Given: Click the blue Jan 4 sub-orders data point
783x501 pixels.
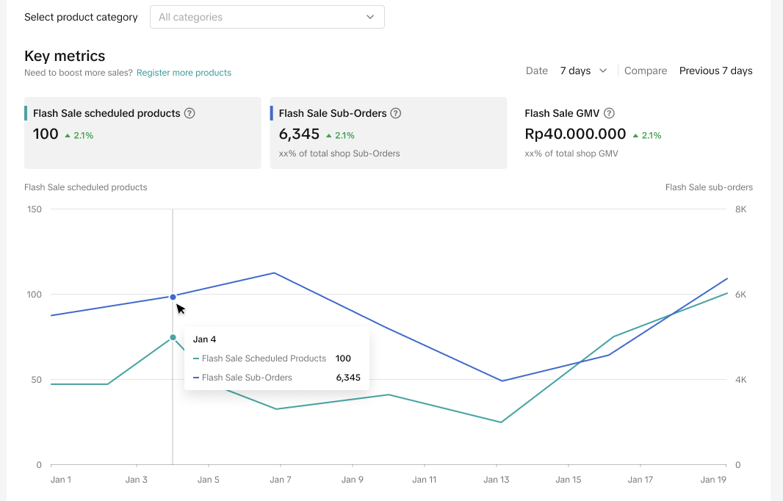Looking at the screenshot, I should (x=173, y=297).
